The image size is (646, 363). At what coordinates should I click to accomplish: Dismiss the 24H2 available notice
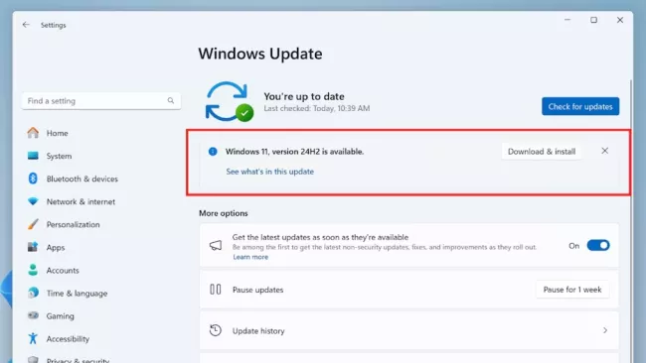[x=605, y=151]
